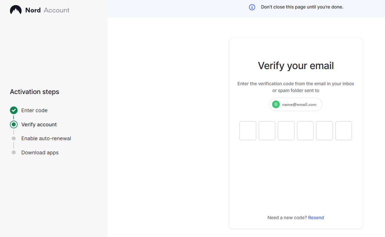The image size is (385, 237).
Task: Click the green checkmark beside Enter code
Action: pyautogui.click(x=14, y=110)
